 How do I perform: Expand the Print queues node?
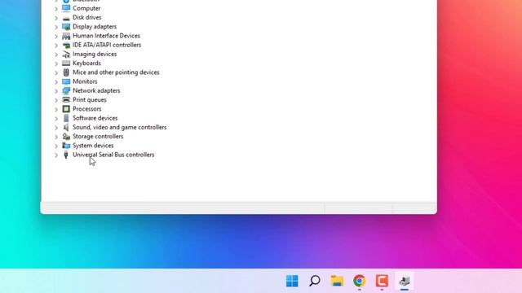pos(56,99)
